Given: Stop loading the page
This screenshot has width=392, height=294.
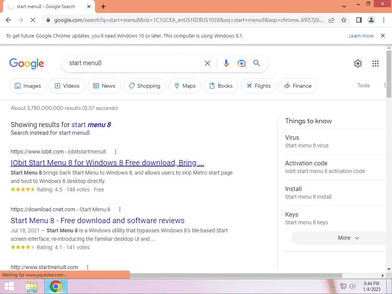Looking at the screenshot, I should pyautogui.click(x=33, y=20).
